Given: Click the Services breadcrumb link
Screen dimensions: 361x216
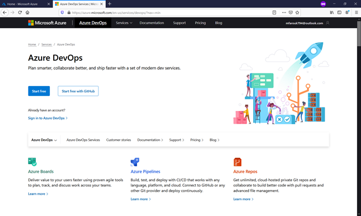Looking at the screenshot, I should (46, 44).
